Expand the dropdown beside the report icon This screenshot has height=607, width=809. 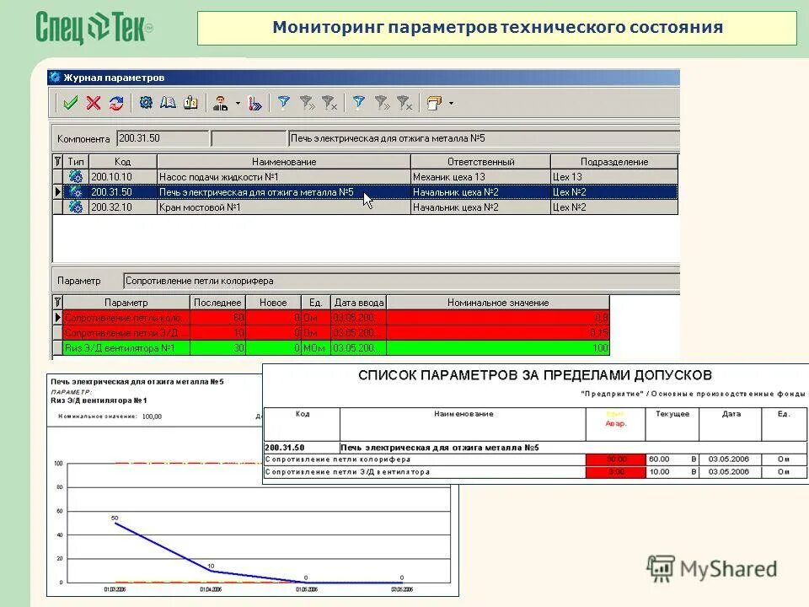point(450,102)
